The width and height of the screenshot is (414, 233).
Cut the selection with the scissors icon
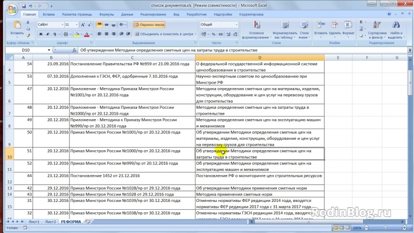28,22
